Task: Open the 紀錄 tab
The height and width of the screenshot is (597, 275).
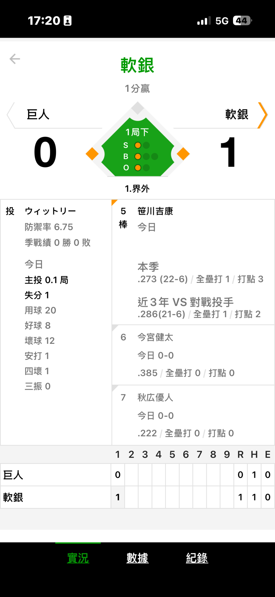Action: [197, 558]
